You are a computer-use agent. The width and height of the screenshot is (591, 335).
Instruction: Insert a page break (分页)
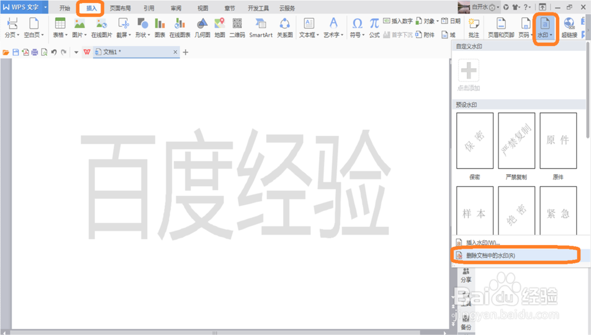pyautogui.click(x=12, y=28)
